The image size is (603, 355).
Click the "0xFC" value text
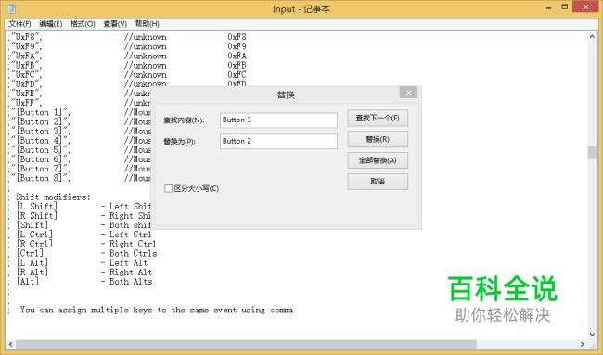237,74
